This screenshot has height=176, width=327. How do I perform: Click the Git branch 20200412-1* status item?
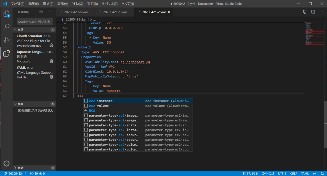pyautogui.click(x=15, y=173)
